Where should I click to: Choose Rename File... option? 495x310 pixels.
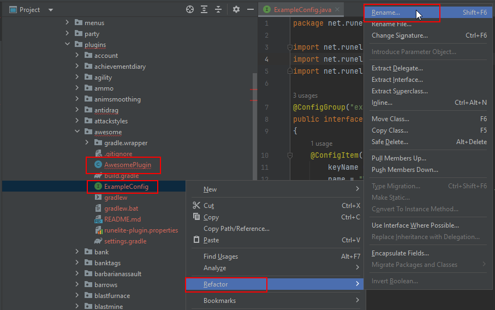429,24
